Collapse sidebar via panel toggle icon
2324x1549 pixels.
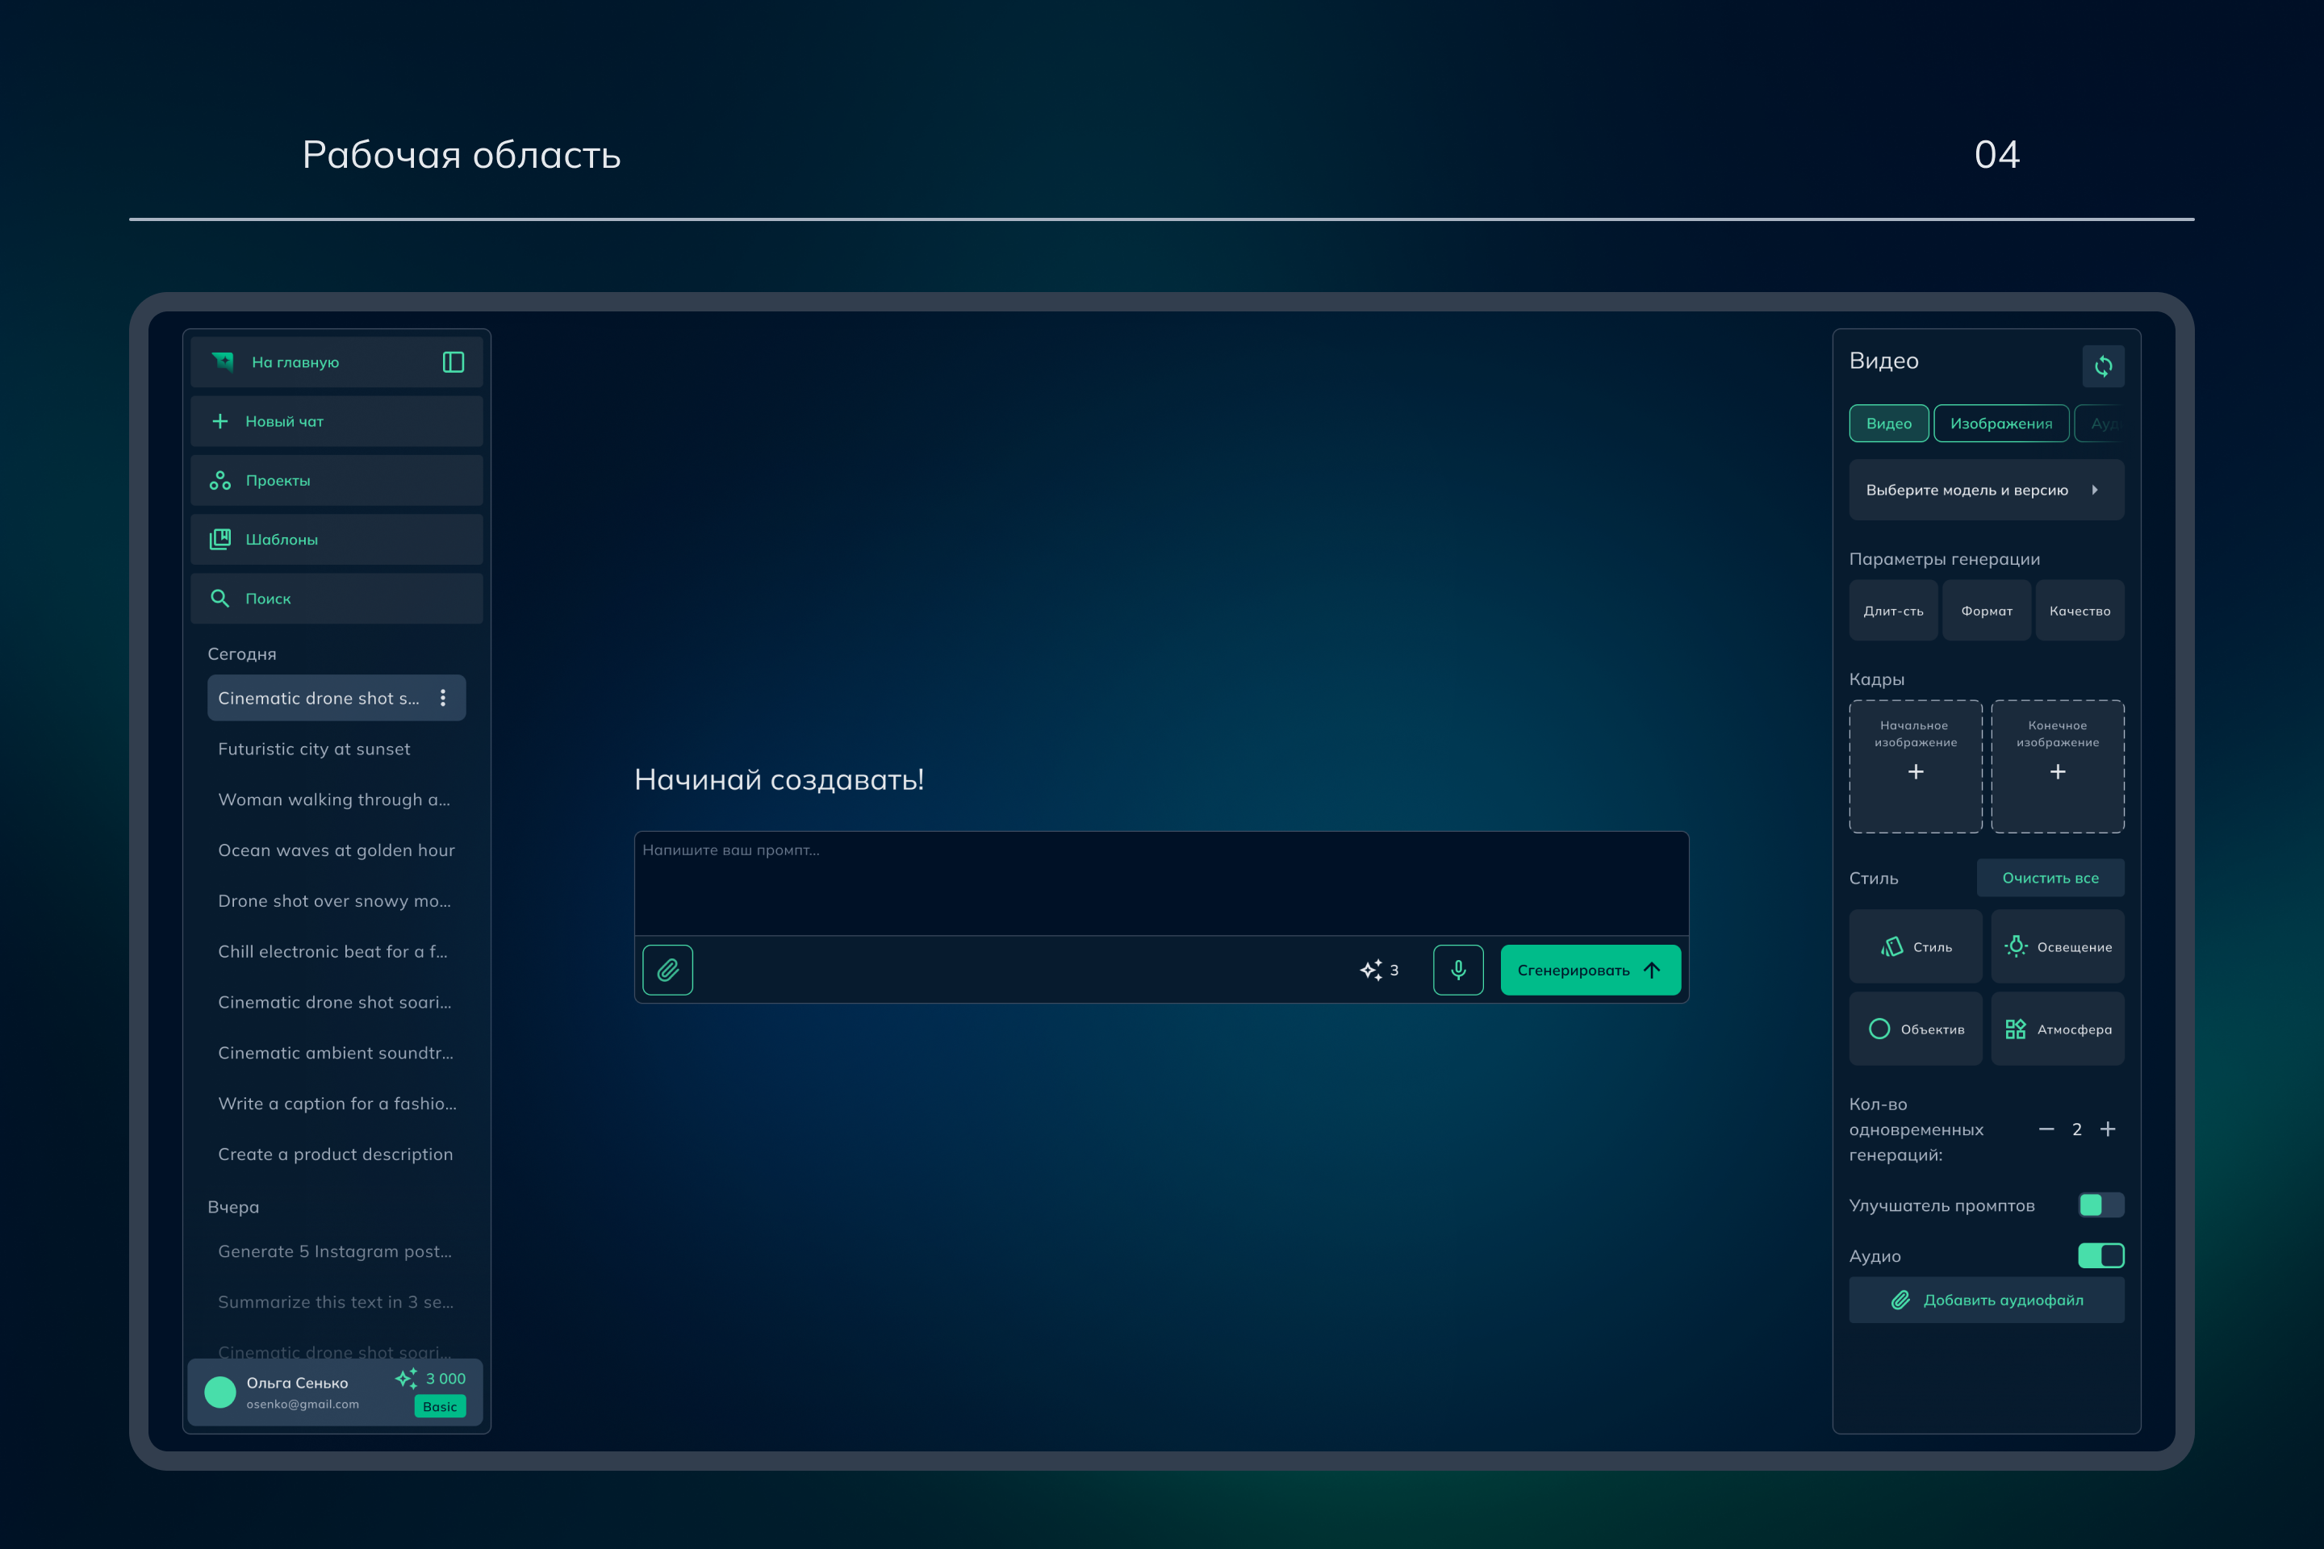tap(454, 362)
